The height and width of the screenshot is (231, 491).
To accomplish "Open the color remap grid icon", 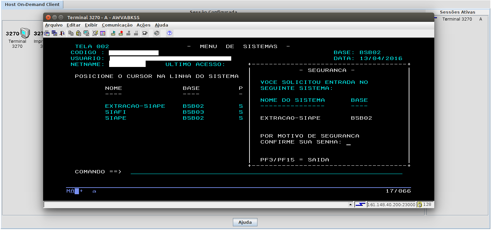I will [x=103, y=33].
